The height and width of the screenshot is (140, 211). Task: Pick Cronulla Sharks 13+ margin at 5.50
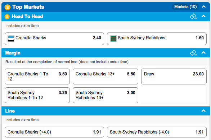106,76
